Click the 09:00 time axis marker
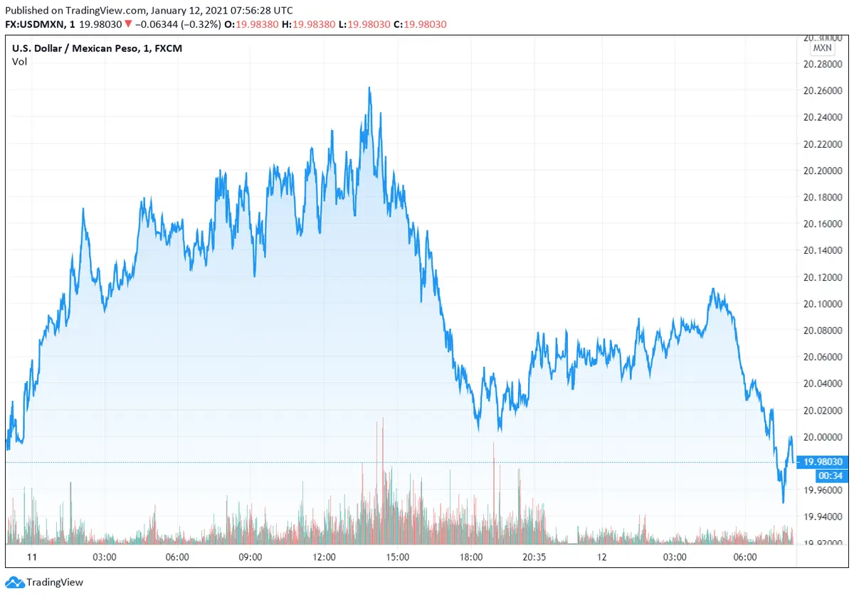 [251, 557]
